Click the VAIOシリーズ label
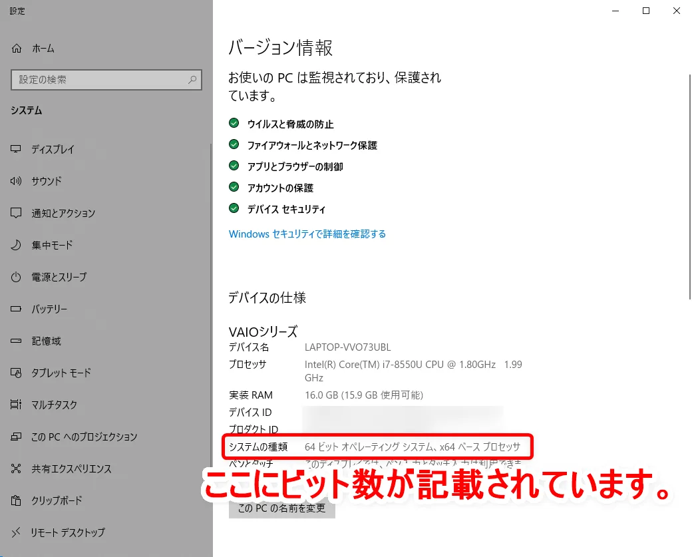 tap(263, 331)
